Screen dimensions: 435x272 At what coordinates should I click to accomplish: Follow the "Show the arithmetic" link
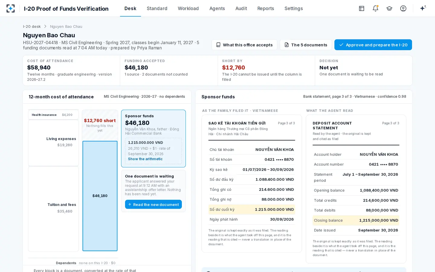click(145, 159)
